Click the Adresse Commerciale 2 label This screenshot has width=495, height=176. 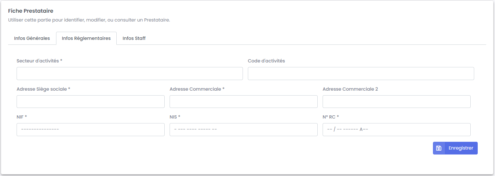point(350,89)
